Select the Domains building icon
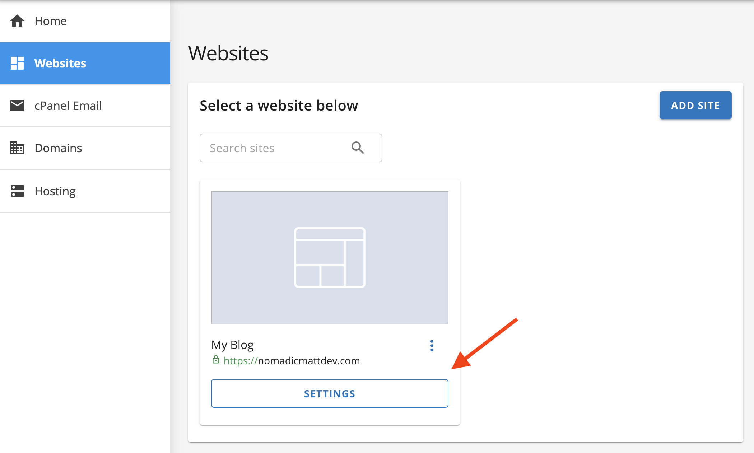Image resolution: width=754 pixels, height=453 pixels. [17, 148]
